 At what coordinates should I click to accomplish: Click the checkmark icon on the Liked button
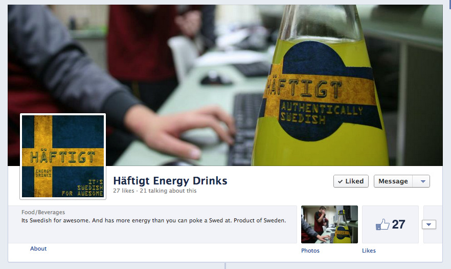340,181
